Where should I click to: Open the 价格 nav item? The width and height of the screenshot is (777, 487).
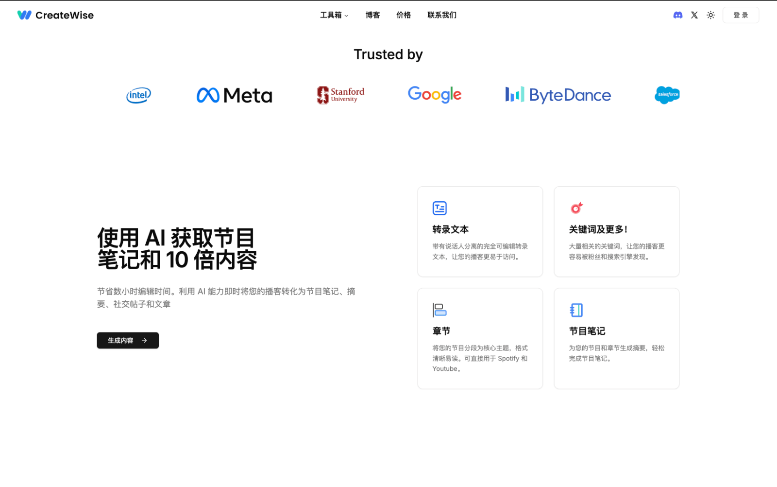pos(404,15)
